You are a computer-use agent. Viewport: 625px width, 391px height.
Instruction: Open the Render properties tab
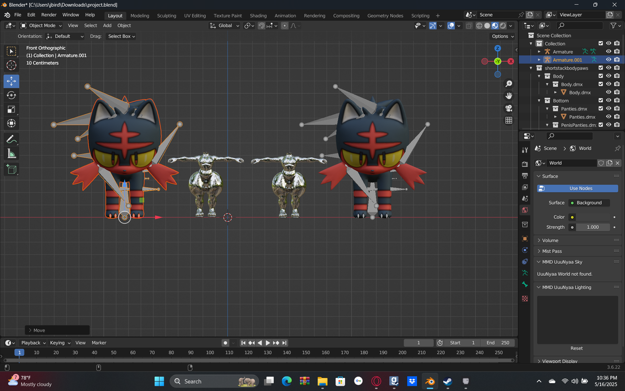pyautogui.click(x=525, y=164)
